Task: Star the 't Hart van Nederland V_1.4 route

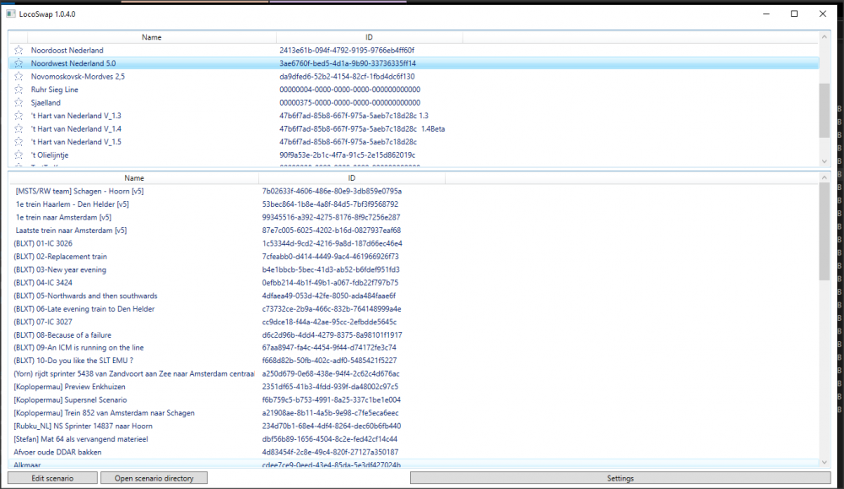Action: click(19, 129)
